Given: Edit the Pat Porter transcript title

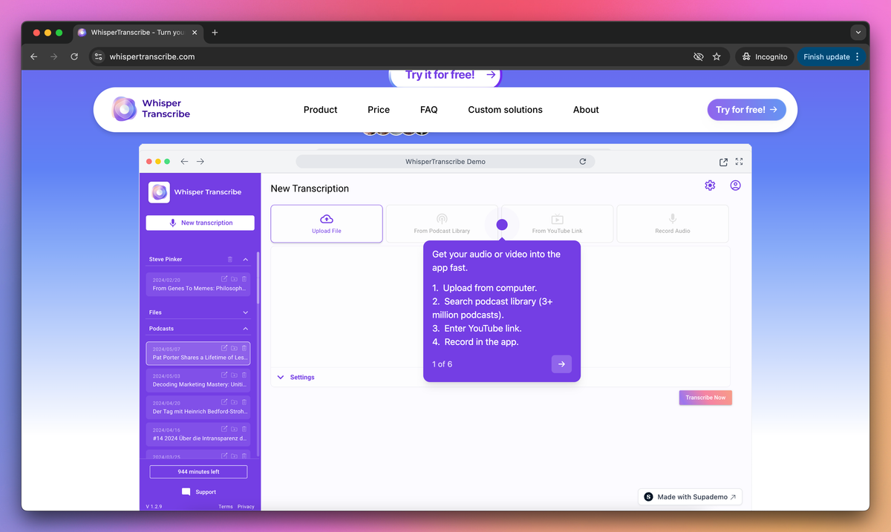Looking at the screenshot, I should (224, 348).
